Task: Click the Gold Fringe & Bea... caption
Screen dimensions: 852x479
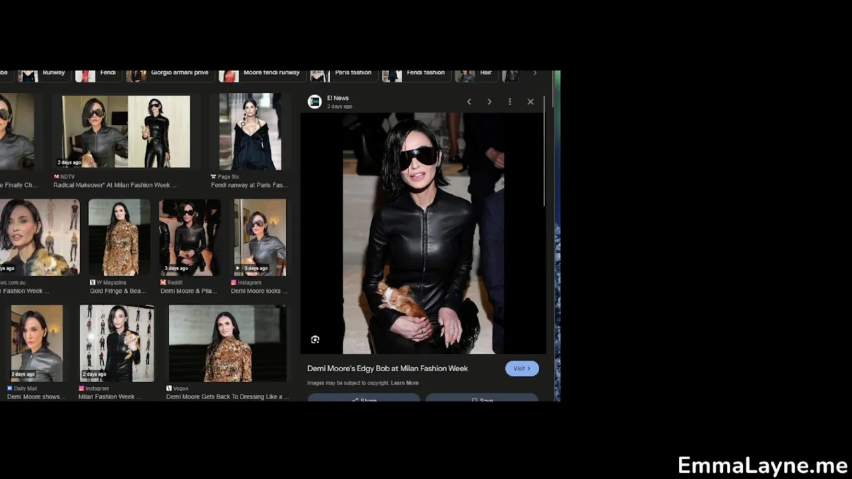Action: [118, 291]
